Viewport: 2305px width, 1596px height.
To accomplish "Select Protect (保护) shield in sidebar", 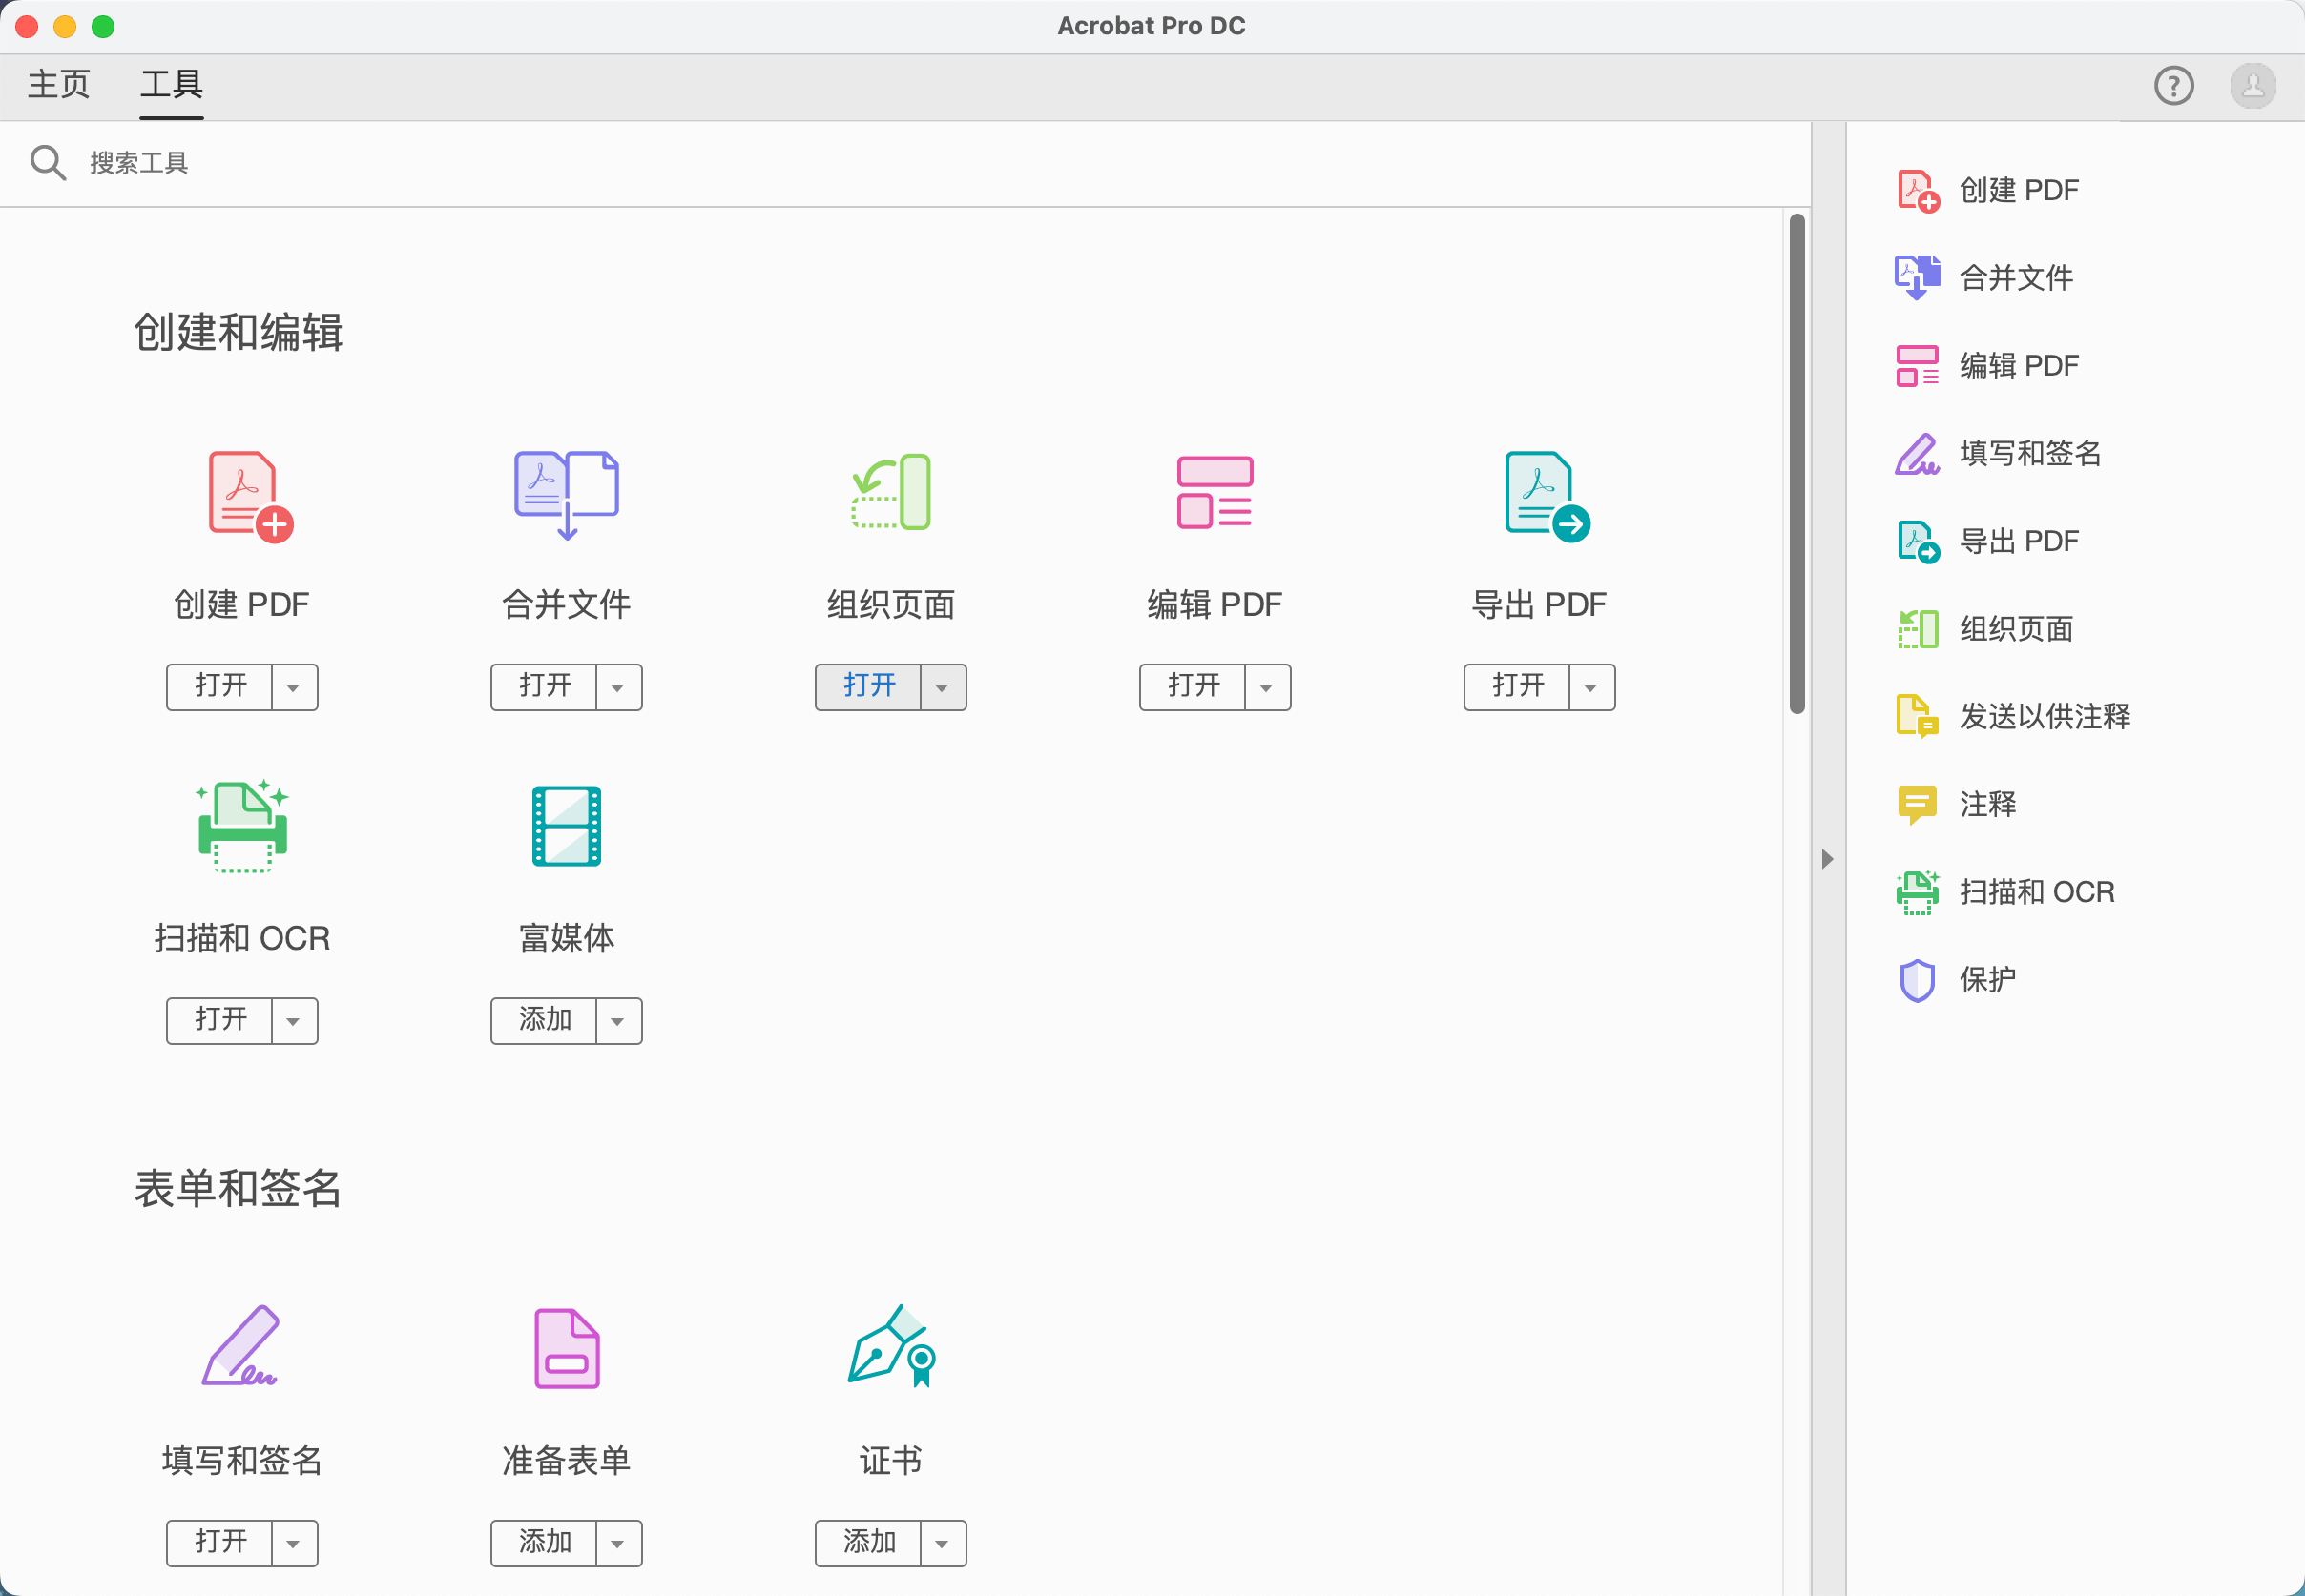I will coord(1917,980).
